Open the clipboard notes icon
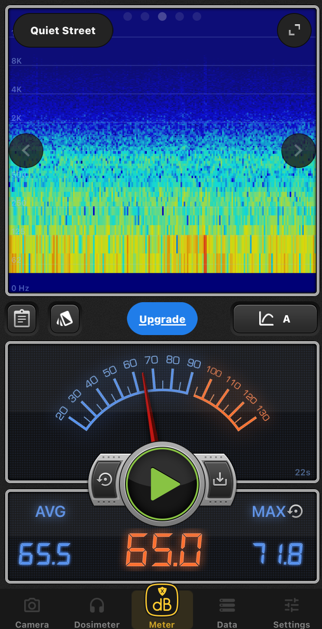 [22, 319]
